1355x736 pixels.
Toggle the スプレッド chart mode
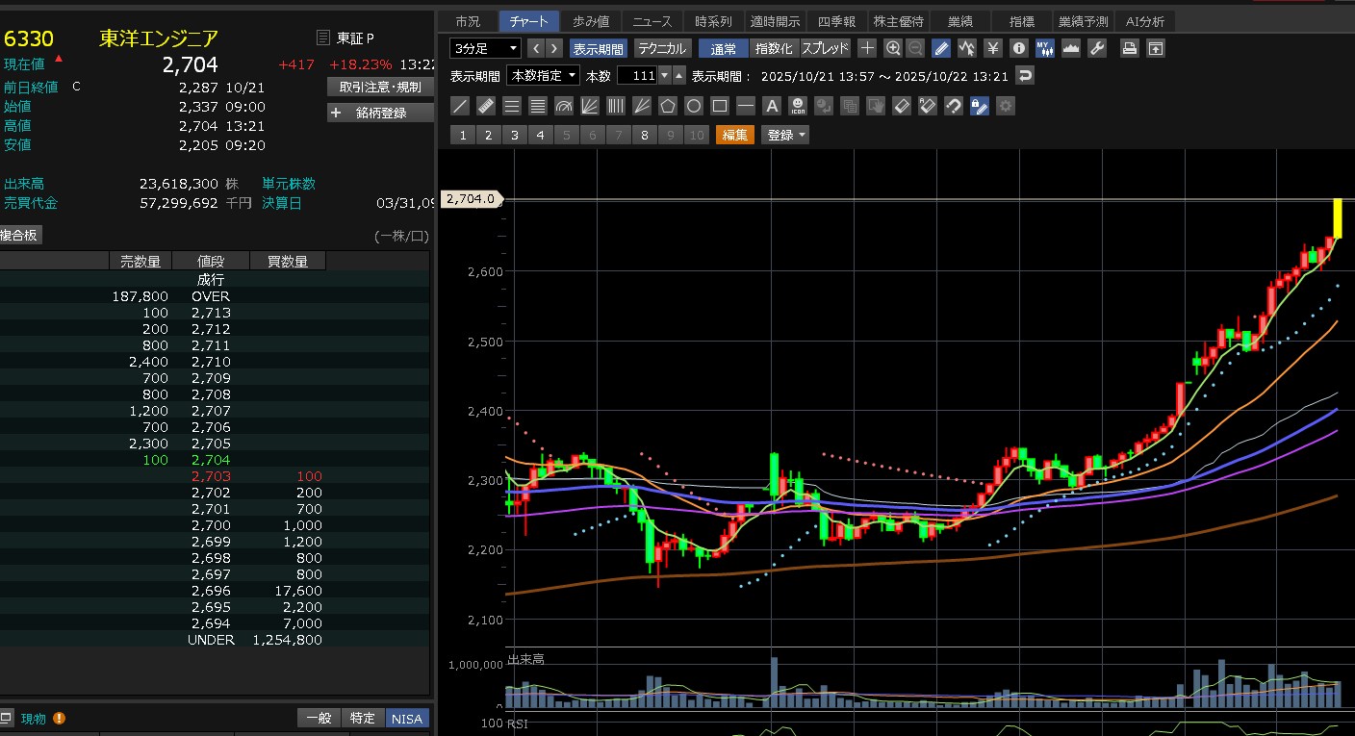coord(825,48)
